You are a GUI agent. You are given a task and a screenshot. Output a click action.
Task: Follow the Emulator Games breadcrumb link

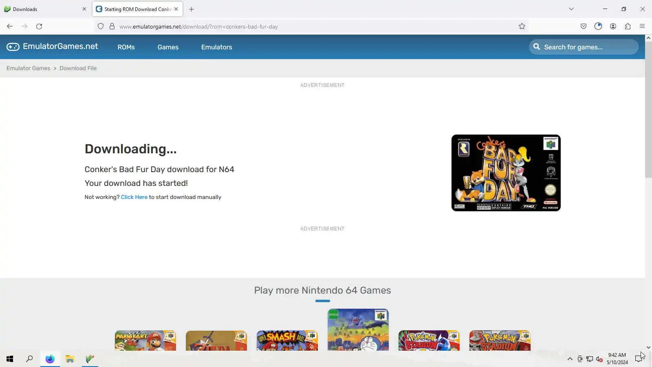29,68
